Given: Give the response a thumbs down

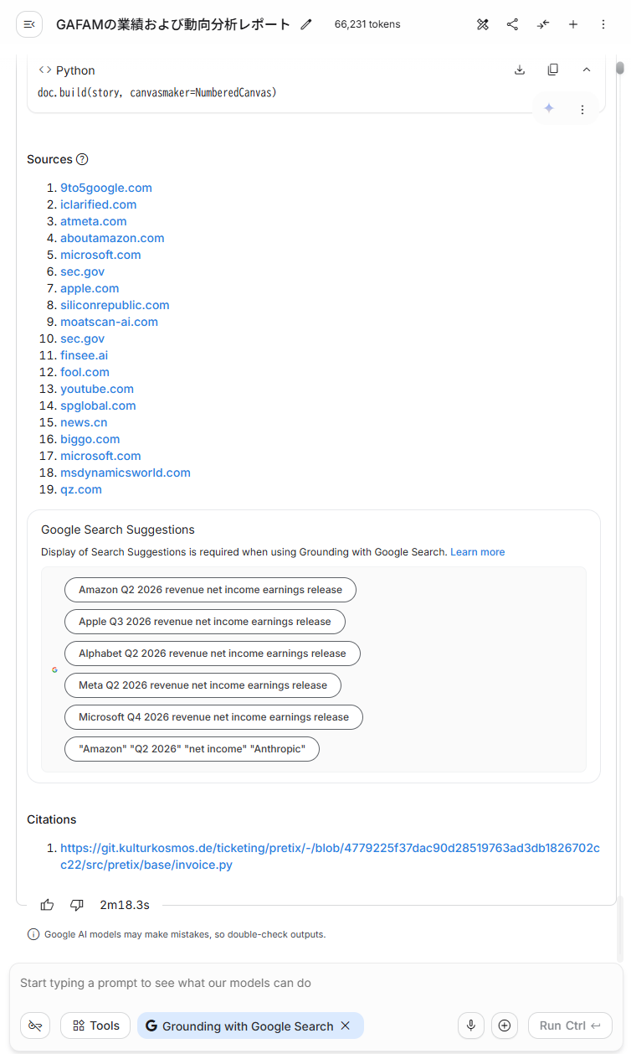Looking at the screenshot, I should pos(77,905).
